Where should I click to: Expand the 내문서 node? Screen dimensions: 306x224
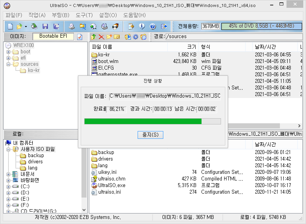pyautogui.click(x=9, y=174)
